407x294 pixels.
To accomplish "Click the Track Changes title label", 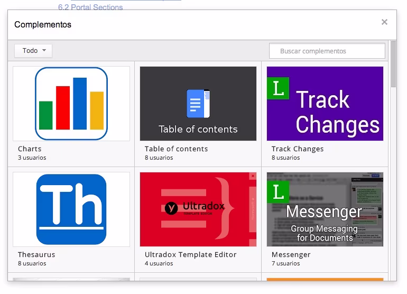I will (x=298, y=149).
